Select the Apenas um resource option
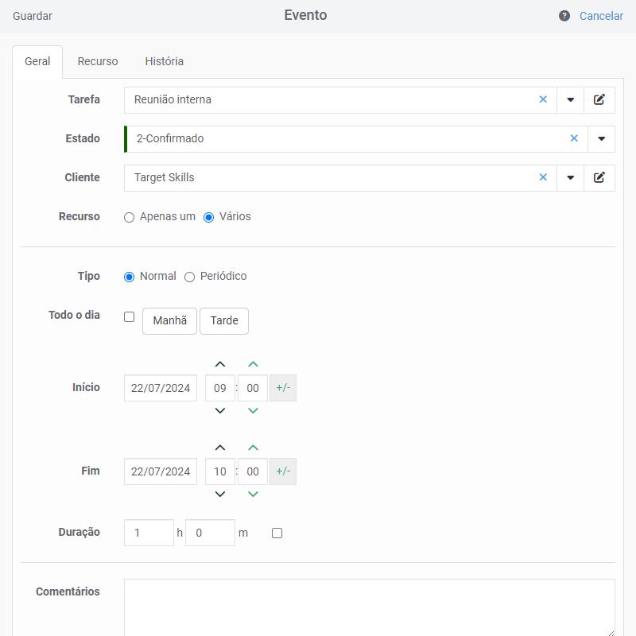Image resolution: width=636 pixels, height=636 pixels. point(130,217)
